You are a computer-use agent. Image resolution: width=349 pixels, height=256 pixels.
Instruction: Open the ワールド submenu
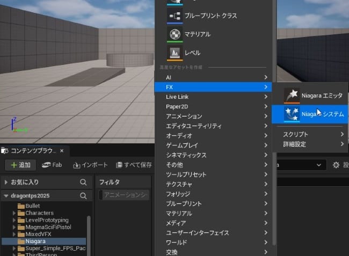click(213, 243)
